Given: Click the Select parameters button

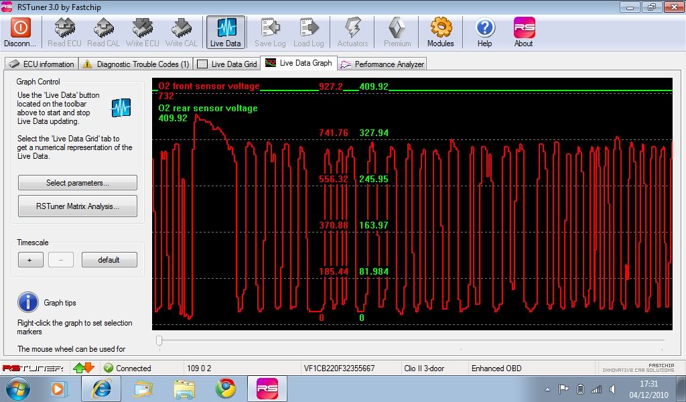Looking at the screenshot, I should (x=77, y=183).
